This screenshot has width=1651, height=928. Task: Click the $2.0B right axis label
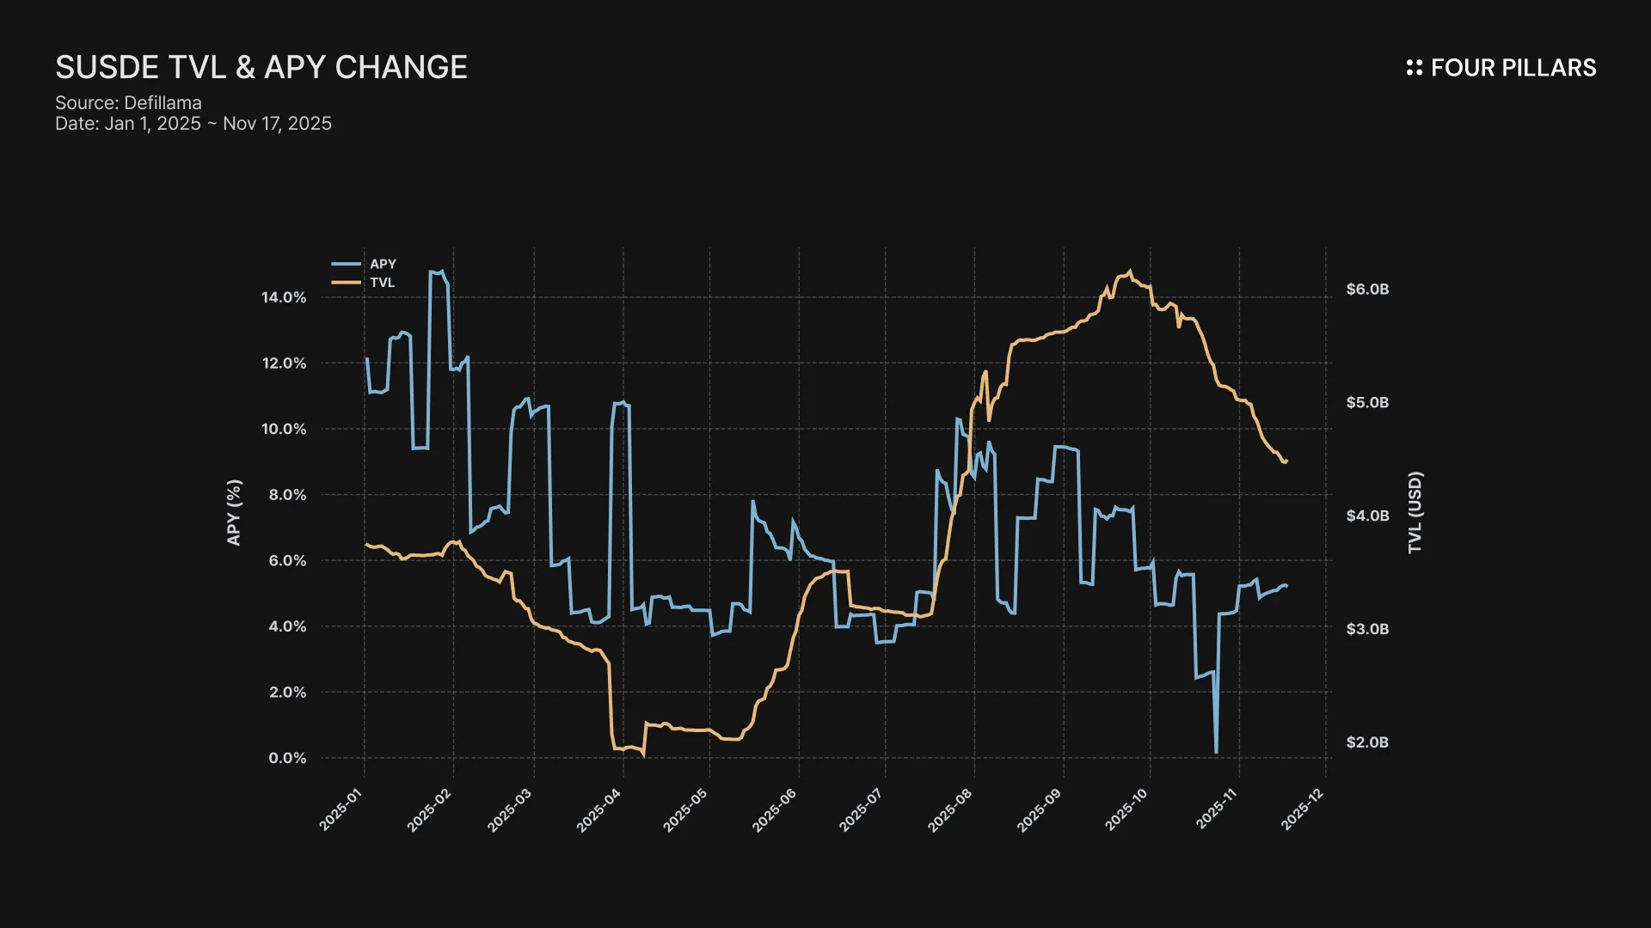(1367, 742)
